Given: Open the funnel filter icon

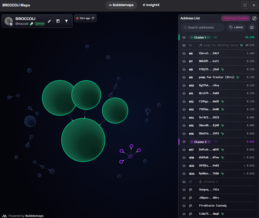Looking at the screenshot, I should pyautogui.click(x=66, y=21).
